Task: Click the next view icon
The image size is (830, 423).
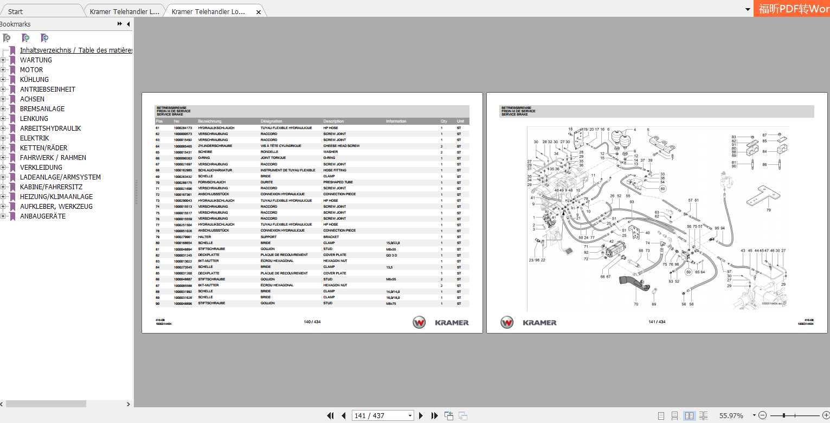Action: click(462, 415)
